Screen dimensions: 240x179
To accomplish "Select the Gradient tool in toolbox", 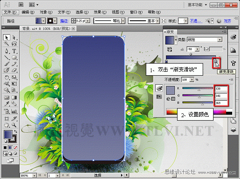I will [14, 97].
